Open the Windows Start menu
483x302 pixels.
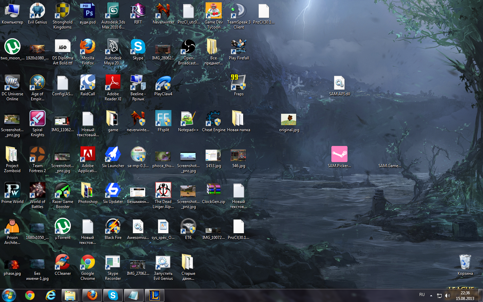tap(9, 295)
